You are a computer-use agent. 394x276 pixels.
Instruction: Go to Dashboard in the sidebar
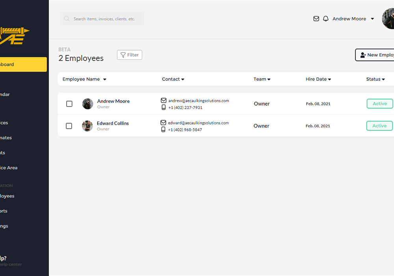(x=22, y=64)
